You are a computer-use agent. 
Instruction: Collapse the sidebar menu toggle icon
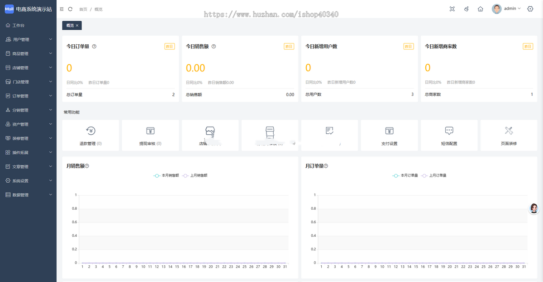click(x=62, y=9)
